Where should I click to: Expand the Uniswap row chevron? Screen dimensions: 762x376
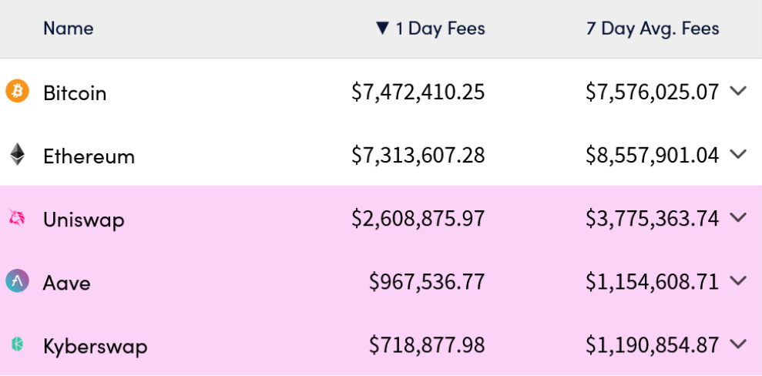738,217
